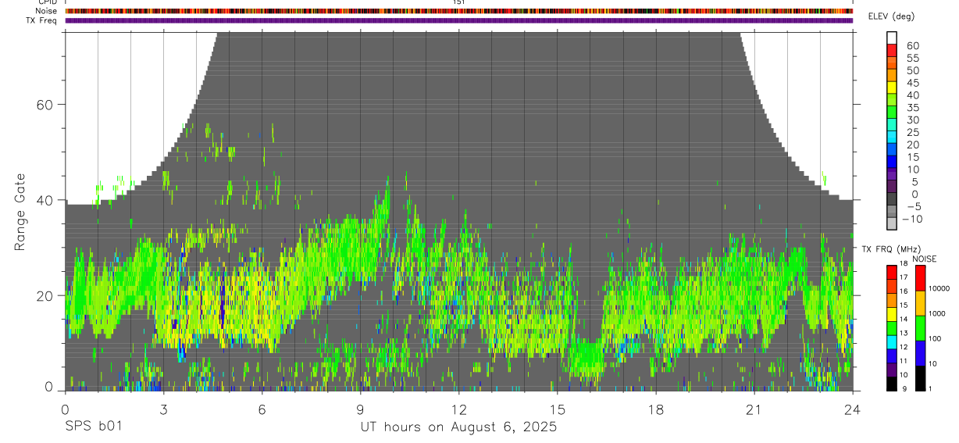Click the "14" label on TX FRQ bar
Screen dimensions: 959x443
point(904,319)
